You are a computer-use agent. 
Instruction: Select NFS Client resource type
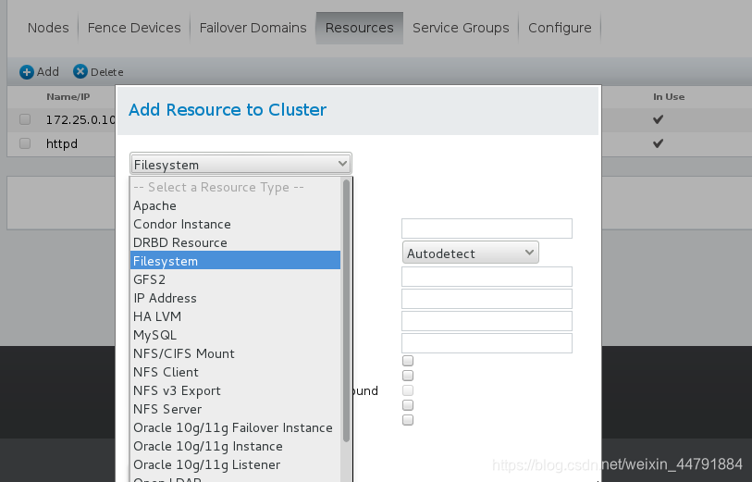tap(235, 372)
